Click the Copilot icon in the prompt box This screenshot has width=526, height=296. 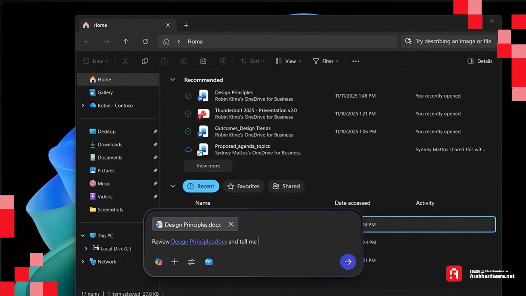click(x=158, y=262)
